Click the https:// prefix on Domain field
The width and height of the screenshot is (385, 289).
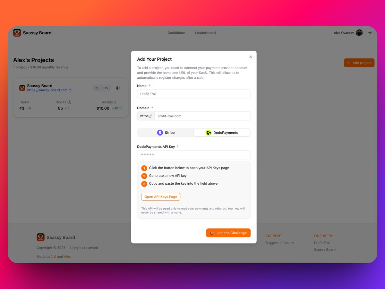(146, 116)
